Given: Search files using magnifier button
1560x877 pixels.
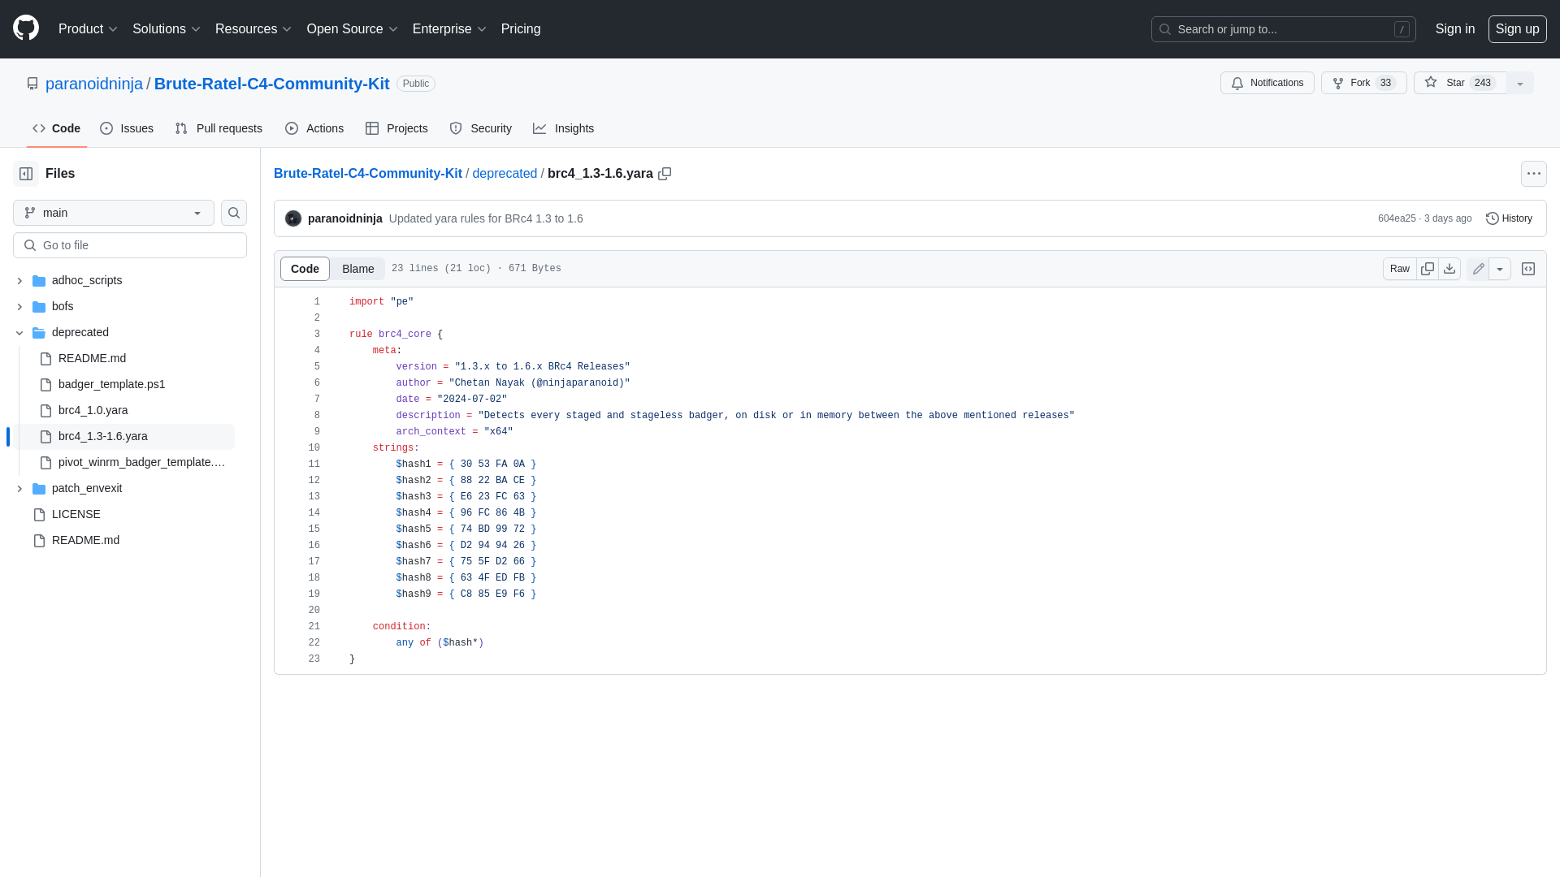Looking at the screenshot, I should click(x=234, y=213).
